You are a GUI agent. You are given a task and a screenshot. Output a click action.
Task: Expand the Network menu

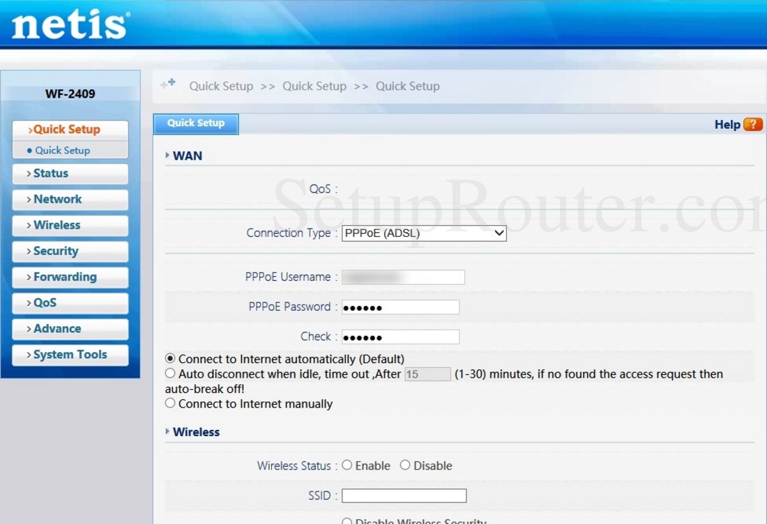click(x=70, y=199)
